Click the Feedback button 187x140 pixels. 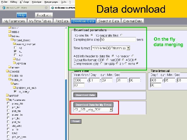(44, 15)
